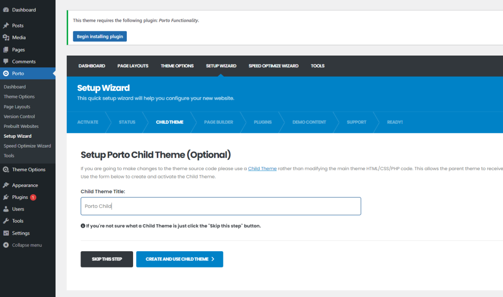Select CHILD THEME wizard step
Screen dimensions: 503x297
(x=169, y=122)
